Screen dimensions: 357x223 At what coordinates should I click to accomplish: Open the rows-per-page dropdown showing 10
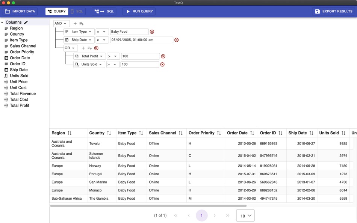(x=245, y=215)
